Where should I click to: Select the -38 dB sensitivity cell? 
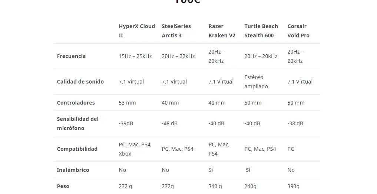pyautogui.click(x=295, y=123)
